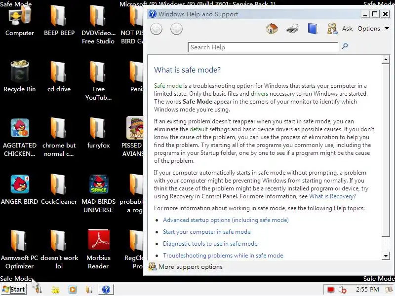
Task: Click the Help window title bar icon
Action: 153,14
